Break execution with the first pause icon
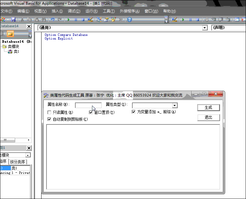Screen dimensions: 246x199 click(x=76, y=19)
